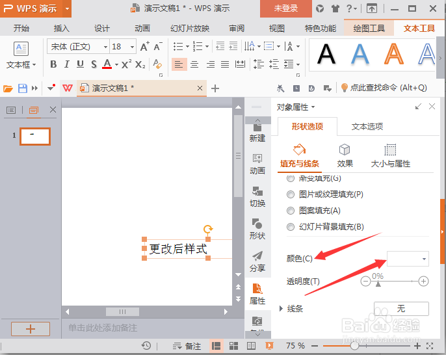
Task: Click the transparency slider handle
Action: pyautogui.click(x=378, y=283)
